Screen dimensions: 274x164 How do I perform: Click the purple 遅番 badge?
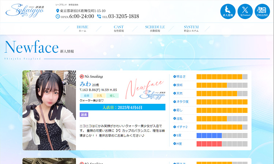[84, 115]
